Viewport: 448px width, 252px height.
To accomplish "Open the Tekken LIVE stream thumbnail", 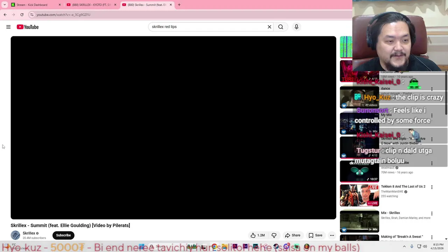I will (x=359, y=195).
